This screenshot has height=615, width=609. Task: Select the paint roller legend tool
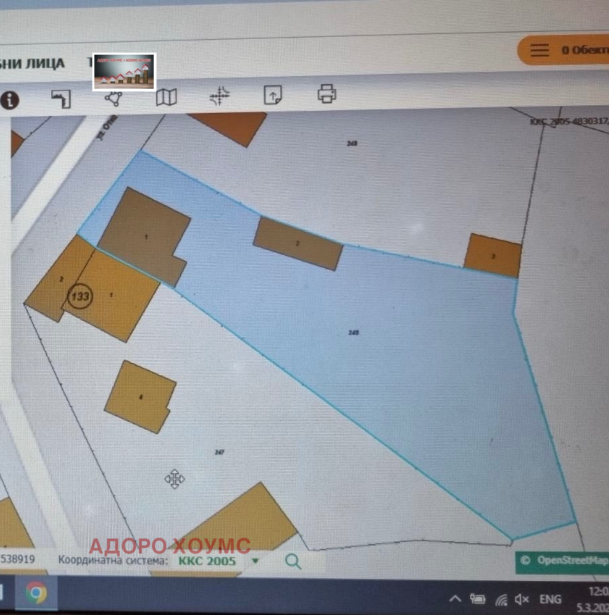click(61, 98)
